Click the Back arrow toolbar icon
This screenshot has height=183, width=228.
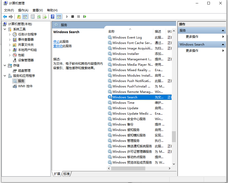5,17
